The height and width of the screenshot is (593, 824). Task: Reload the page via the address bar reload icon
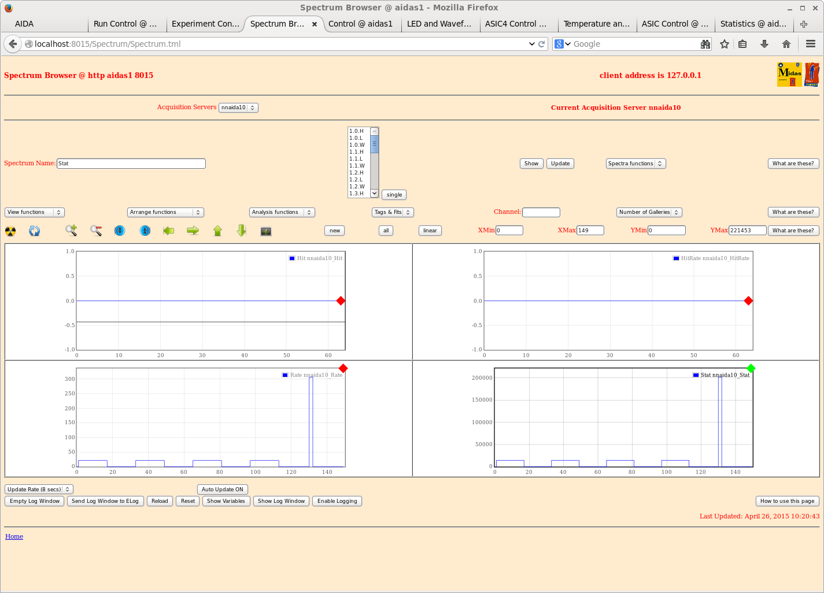pyautogui.click(x=542, y=44)
